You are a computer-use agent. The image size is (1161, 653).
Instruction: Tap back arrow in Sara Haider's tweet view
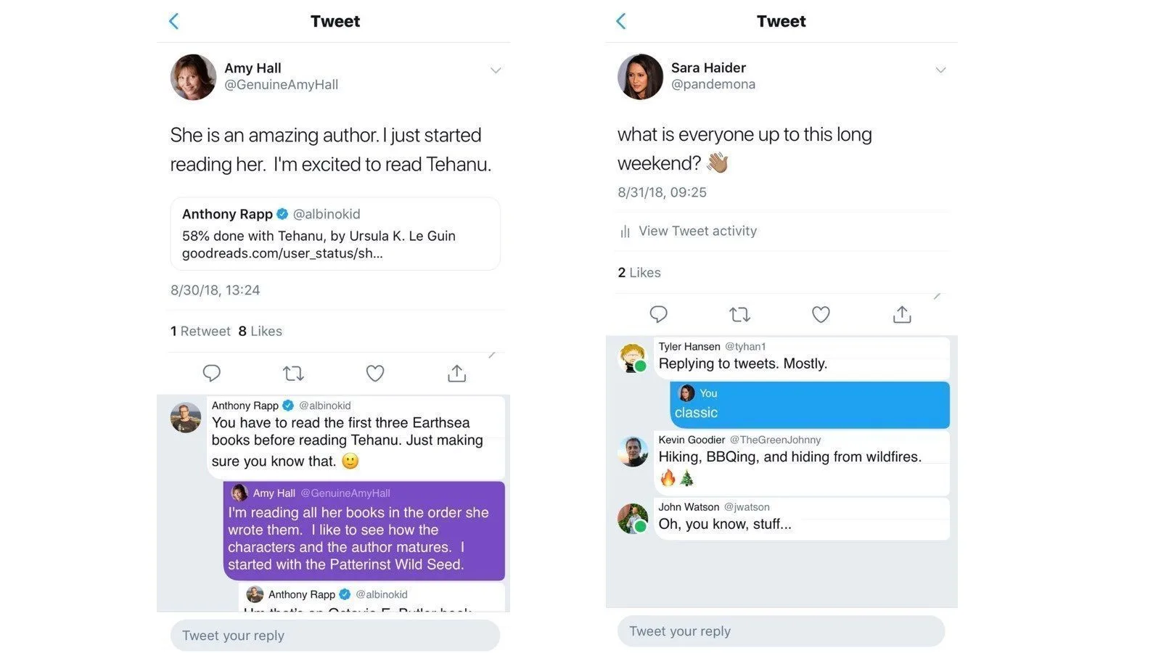click(x=620, y=21)
